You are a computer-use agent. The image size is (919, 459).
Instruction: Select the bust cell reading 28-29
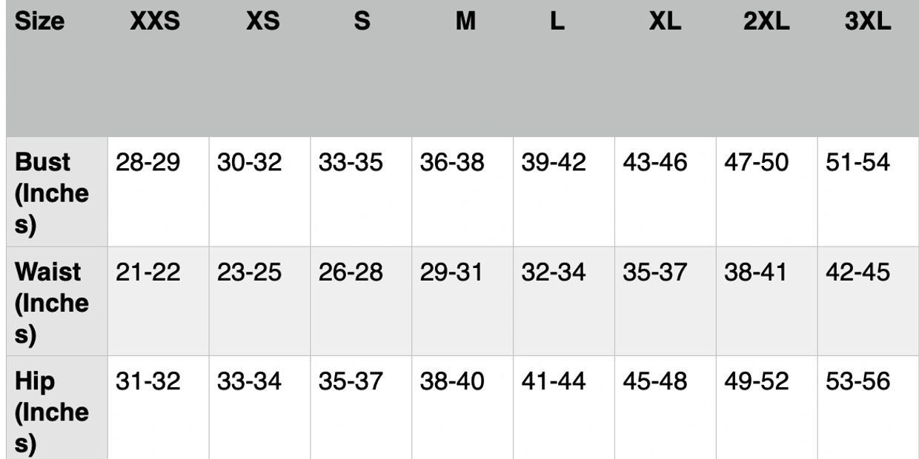pos(147,163)
